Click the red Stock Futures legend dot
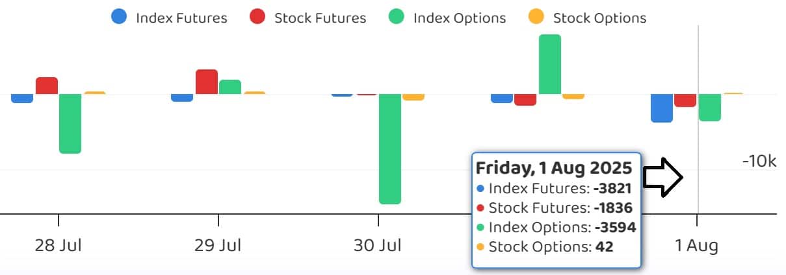Image resolution: width=786 pixels, height=275 pixels. point(257,18)
